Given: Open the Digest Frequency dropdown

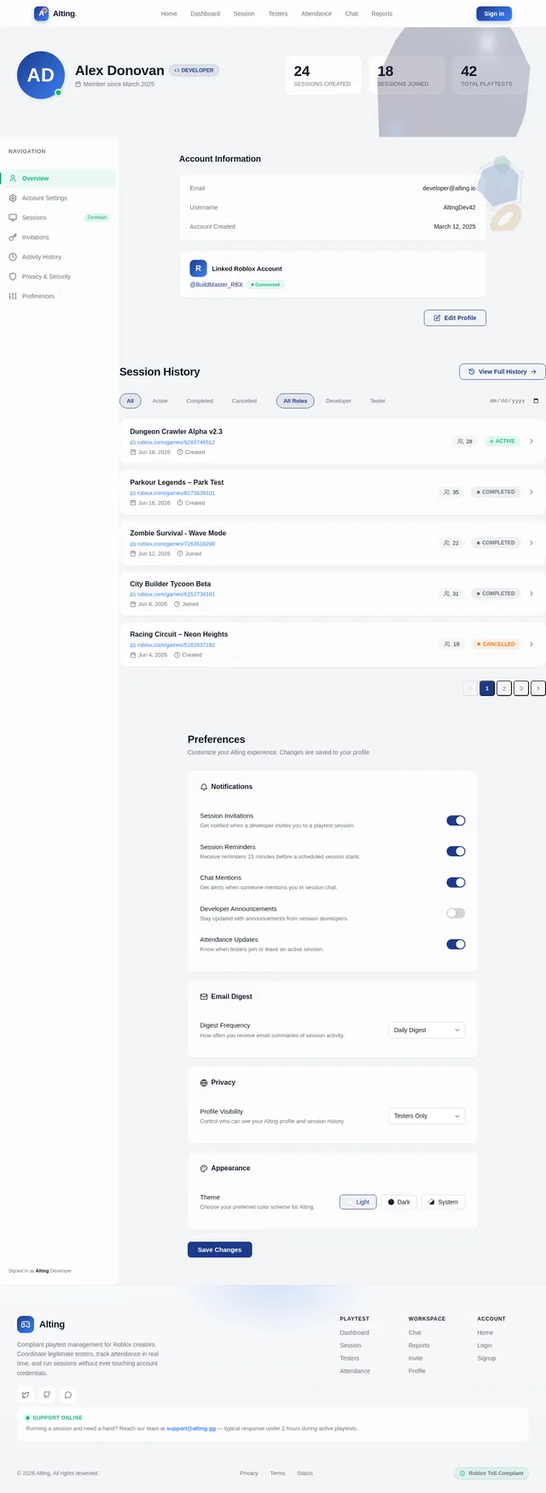Looking at the screenshot, I should click(x=427, y=1030).
